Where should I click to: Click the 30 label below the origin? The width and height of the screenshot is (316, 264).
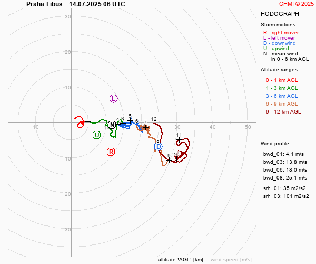tap(68, 229)
